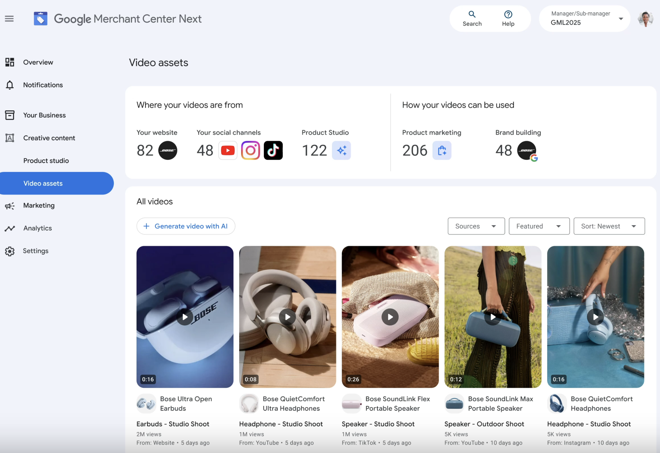The image size is (660, 453).
Task: Click the Settings gear icon
Action: tap(10, 251)
